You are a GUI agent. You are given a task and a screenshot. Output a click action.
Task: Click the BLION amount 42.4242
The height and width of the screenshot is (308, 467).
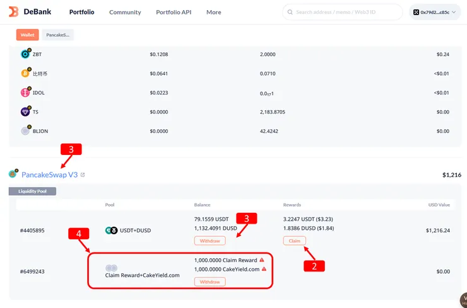point(269,131)
